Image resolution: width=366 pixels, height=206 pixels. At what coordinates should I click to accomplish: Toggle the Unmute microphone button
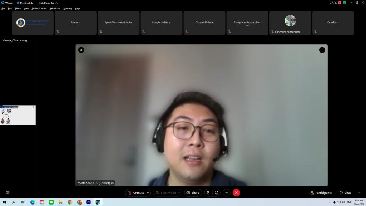point(136,193)
